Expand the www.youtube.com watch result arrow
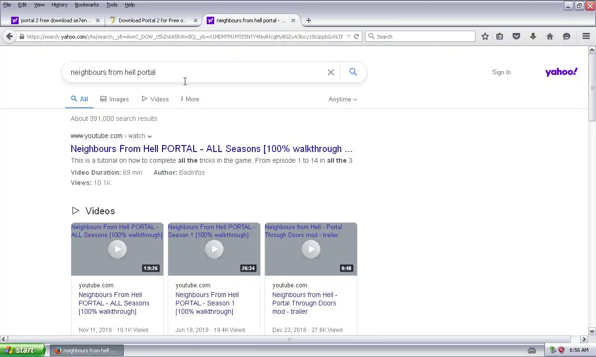This screenshot has width=596, height=357. 149,136
